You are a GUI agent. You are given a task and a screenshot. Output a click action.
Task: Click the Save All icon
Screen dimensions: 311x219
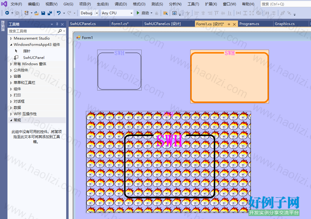[50, 13]
